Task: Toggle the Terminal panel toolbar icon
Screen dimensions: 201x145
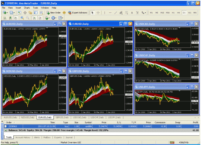Action: click(36, 13)
